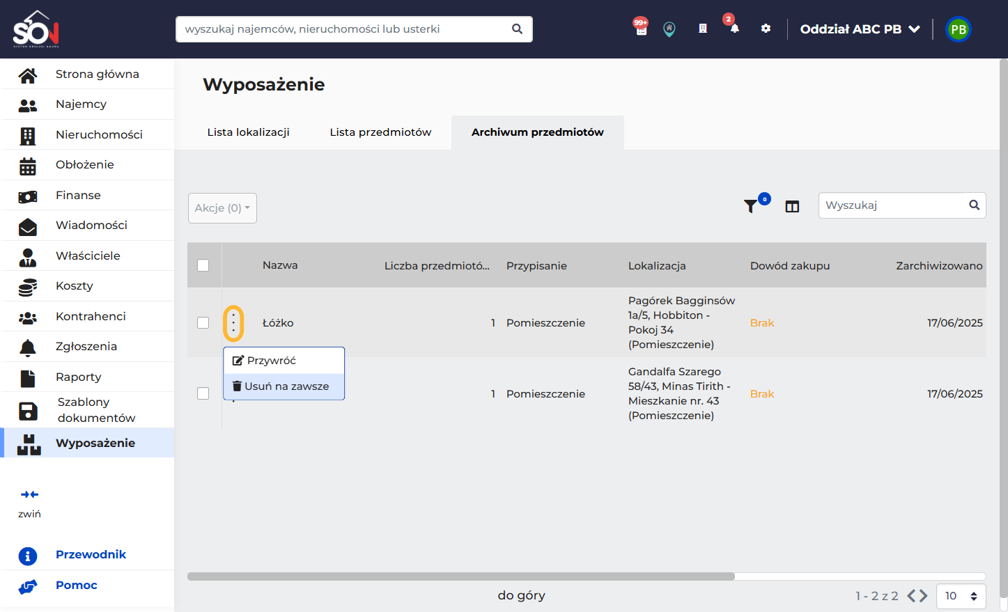This screenshot has width=1008, height=612.
Task: Open Nieruchomości in the sidebar
Action: (88, 134)
